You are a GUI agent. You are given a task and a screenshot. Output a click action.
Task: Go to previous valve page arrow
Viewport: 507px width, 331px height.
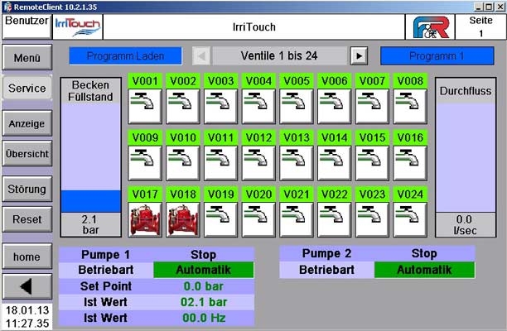pyautogui.click(x=201, y=56)
